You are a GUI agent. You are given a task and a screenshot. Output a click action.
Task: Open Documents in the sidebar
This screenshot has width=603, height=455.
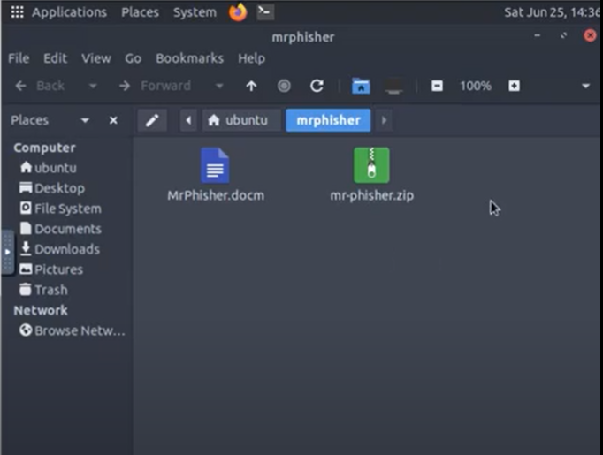[x=60, y=229]
